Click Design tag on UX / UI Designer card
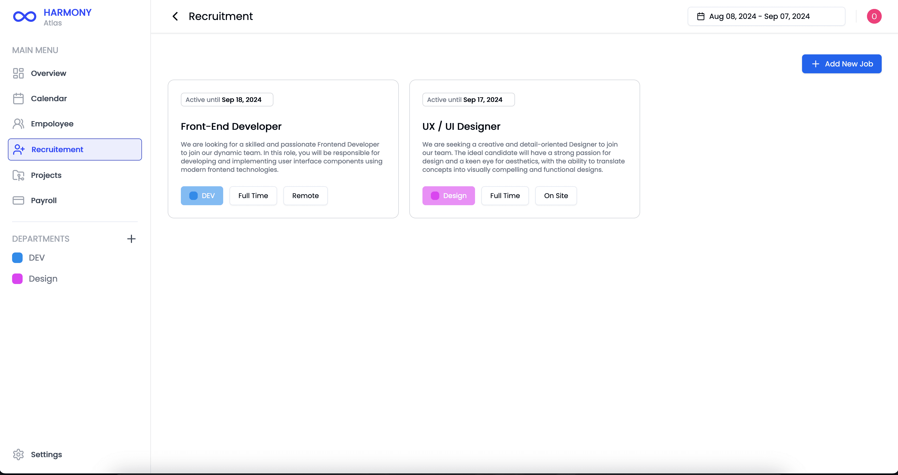 tap(449, 196)
